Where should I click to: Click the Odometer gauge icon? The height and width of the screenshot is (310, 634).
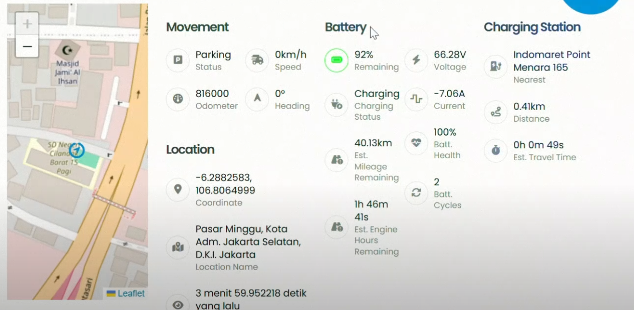click(178, 99)
